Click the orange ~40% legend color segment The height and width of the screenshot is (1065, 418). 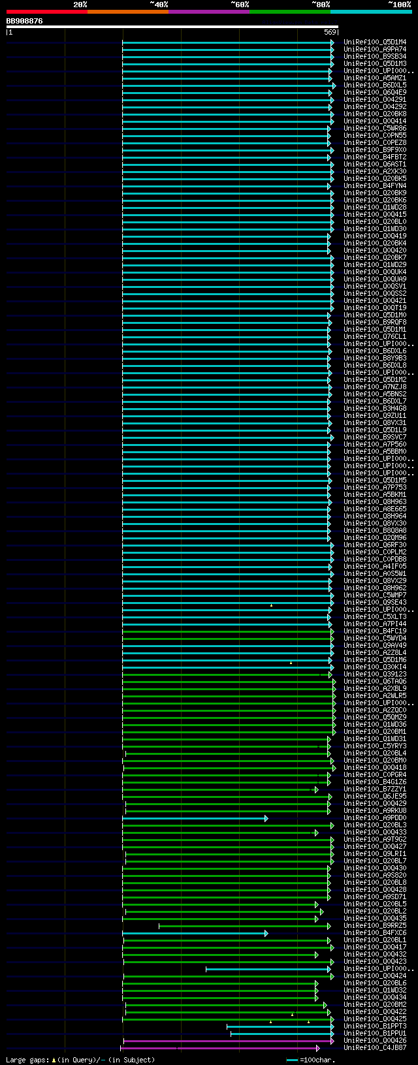click(x=128, y=12)
